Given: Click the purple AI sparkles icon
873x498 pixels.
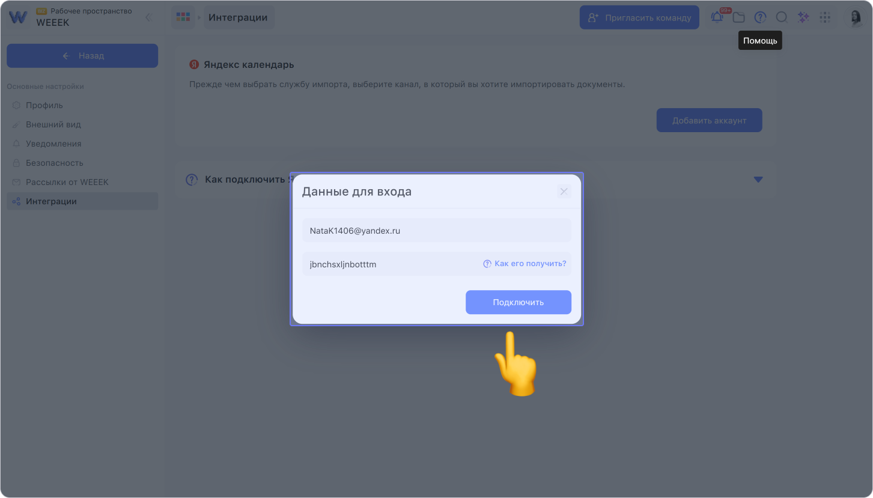Looking at the screenshot, I should [x=803, y=17].
